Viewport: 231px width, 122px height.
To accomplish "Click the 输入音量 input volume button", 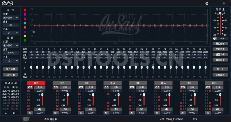I will click(x=11, y=69).
